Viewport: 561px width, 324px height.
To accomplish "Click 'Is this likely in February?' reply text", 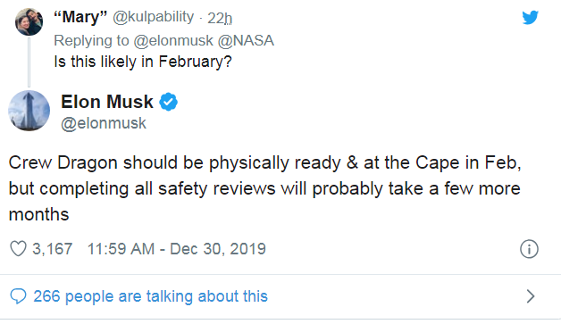I will point(143,62).
